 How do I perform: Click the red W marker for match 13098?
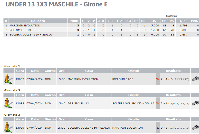tap(158, 103)
